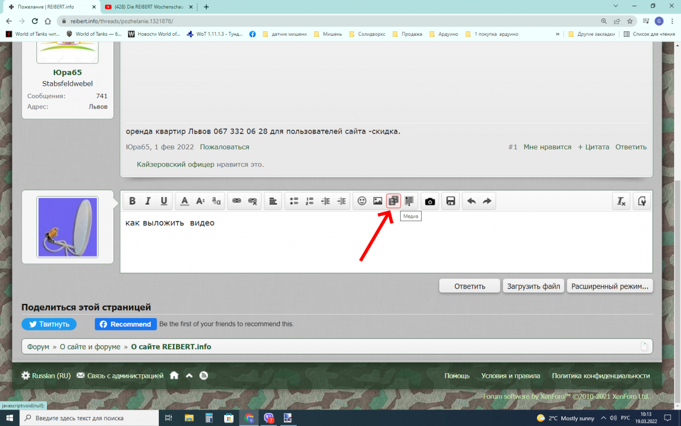Viewport: 681px width, 426px height.
Task: Open font size menu
Action: pyautogui.click(x=200, y=201)
